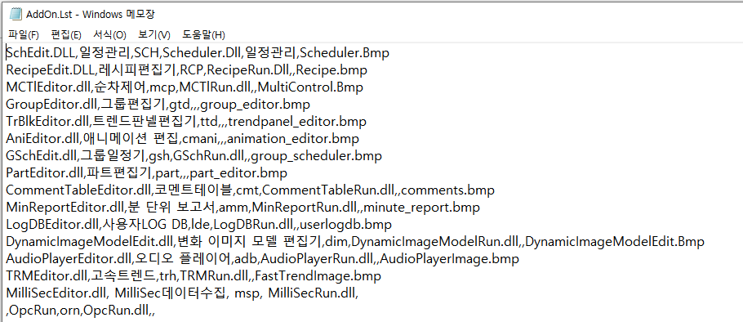Click the Notepad icon in the title bar
The height and width of the screenshot is (322, 743).
16,14
